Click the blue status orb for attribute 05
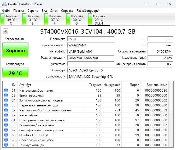176x150 pixels. point(6,105)
